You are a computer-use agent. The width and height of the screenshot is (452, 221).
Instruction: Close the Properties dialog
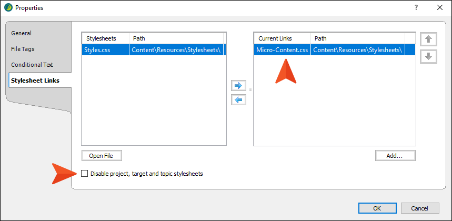(440, 8)
